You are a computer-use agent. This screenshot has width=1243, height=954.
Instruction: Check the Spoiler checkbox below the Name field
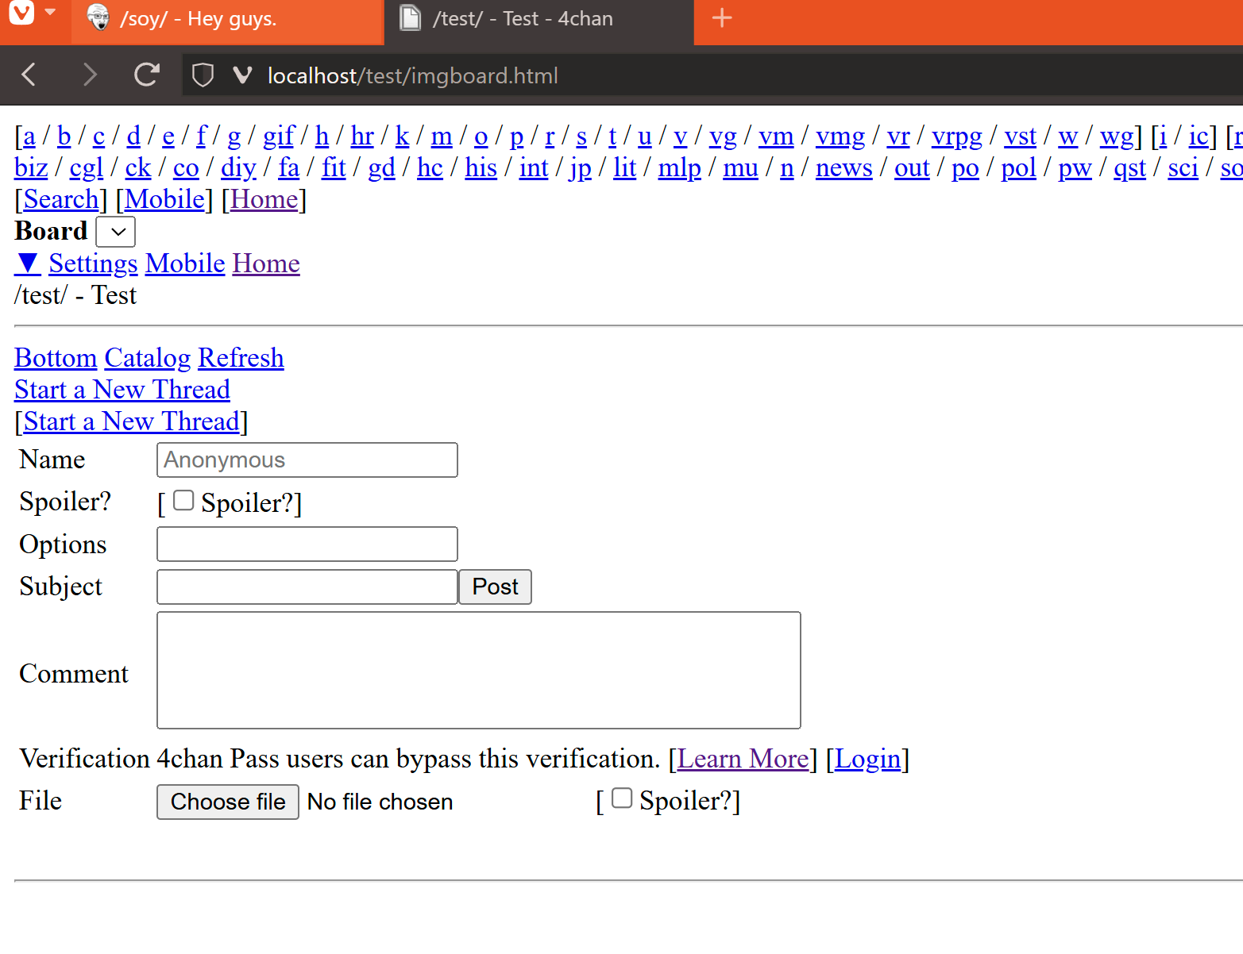(183, 501)
